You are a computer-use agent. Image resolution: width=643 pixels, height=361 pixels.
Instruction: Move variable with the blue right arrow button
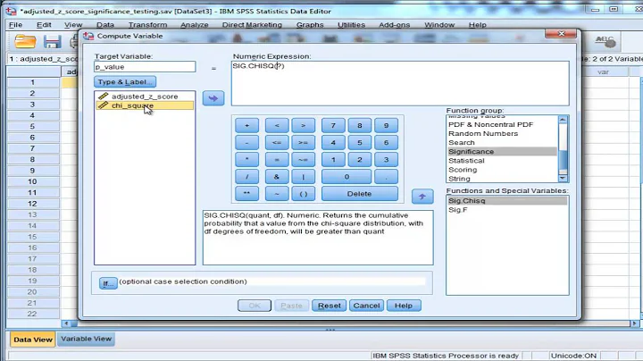(x=213, y=98)
